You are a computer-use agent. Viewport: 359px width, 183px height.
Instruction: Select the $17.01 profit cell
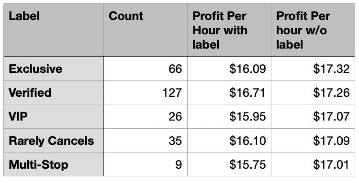coord(313,164)
